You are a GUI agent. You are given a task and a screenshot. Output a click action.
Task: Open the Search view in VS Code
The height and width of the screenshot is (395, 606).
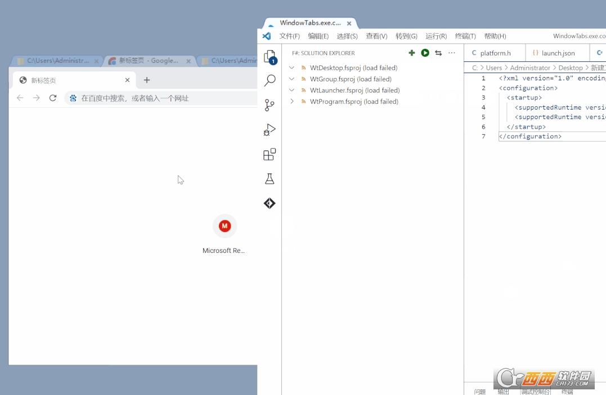270,81
